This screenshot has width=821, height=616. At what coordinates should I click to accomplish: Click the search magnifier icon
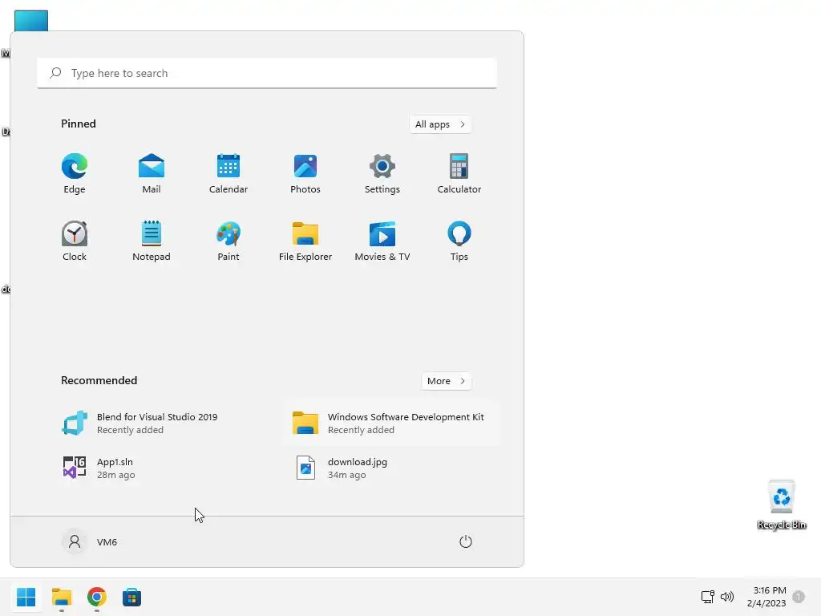pos(55,73)
